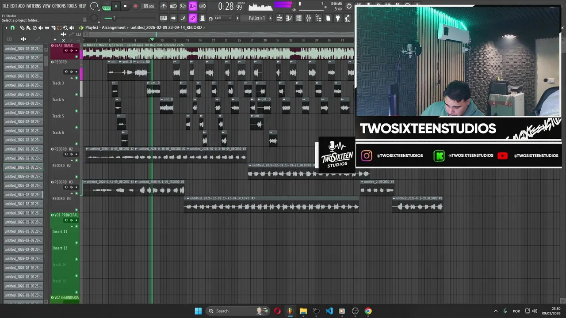This screenshot has height=318, width=566.
Task: Open the piano roll view icon
Action: (x=289, y=18)
